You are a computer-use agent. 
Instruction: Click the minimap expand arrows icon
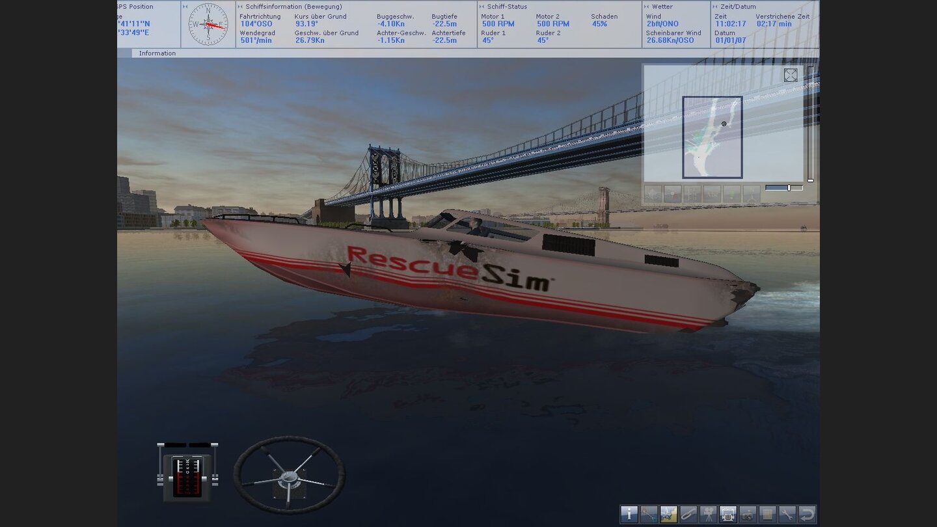coord(791,75)
